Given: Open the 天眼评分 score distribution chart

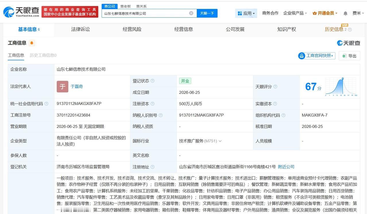Looking at the screenshot, I should click(341, 87).
